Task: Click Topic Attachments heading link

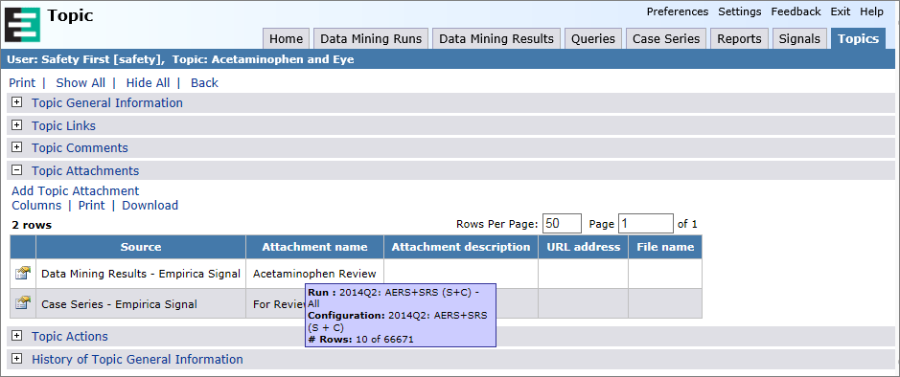Action: (85, 170)
